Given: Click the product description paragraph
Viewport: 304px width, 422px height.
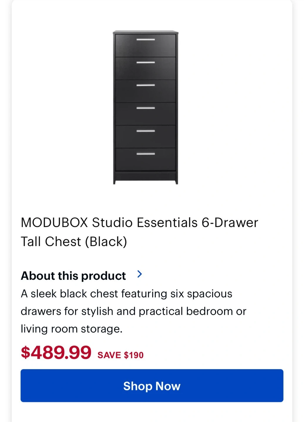Looking at the screenshot, I should [x=133, y=311].
